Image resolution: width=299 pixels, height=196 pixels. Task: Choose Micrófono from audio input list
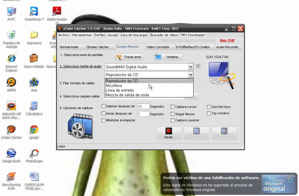pyautogui.click(x=149, y=85)
